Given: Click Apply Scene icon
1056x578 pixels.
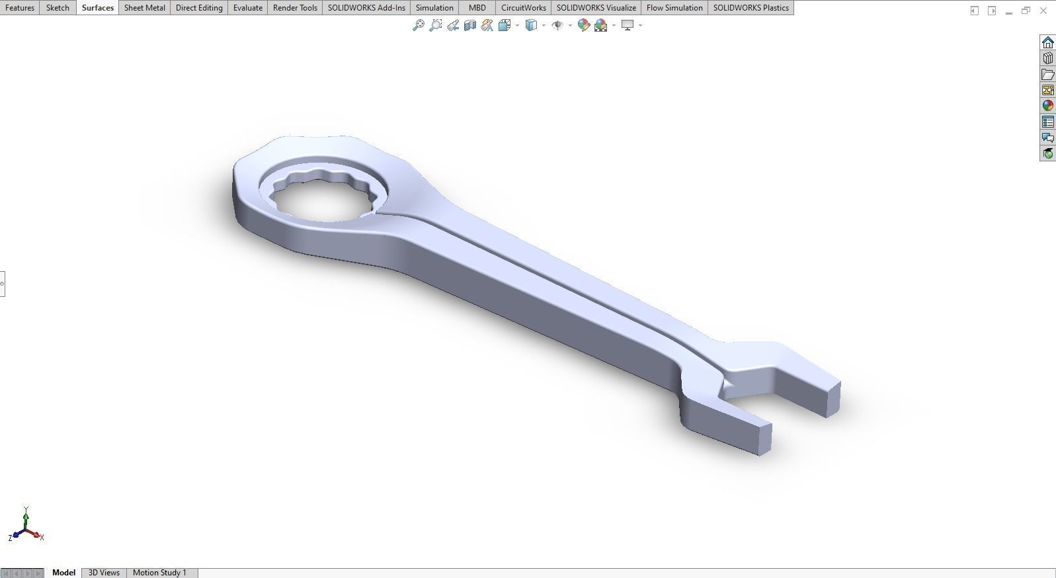Looking at the screenshot, I should 601,25.
